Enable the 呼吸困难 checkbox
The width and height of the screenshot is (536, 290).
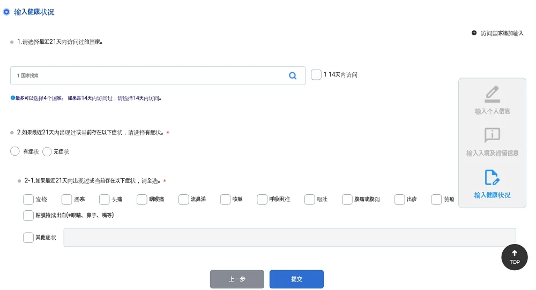[262, 199]
